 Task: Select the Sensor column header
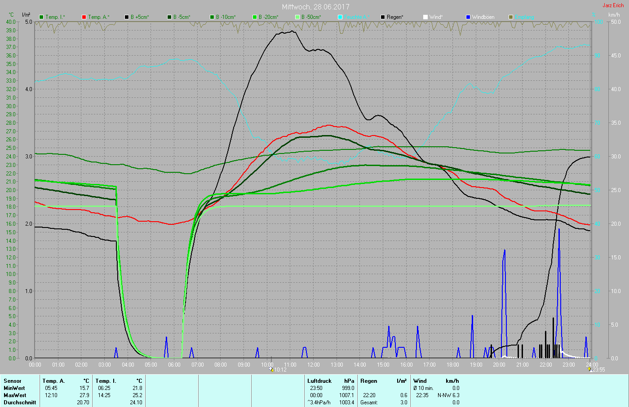(x=13, y=381)
